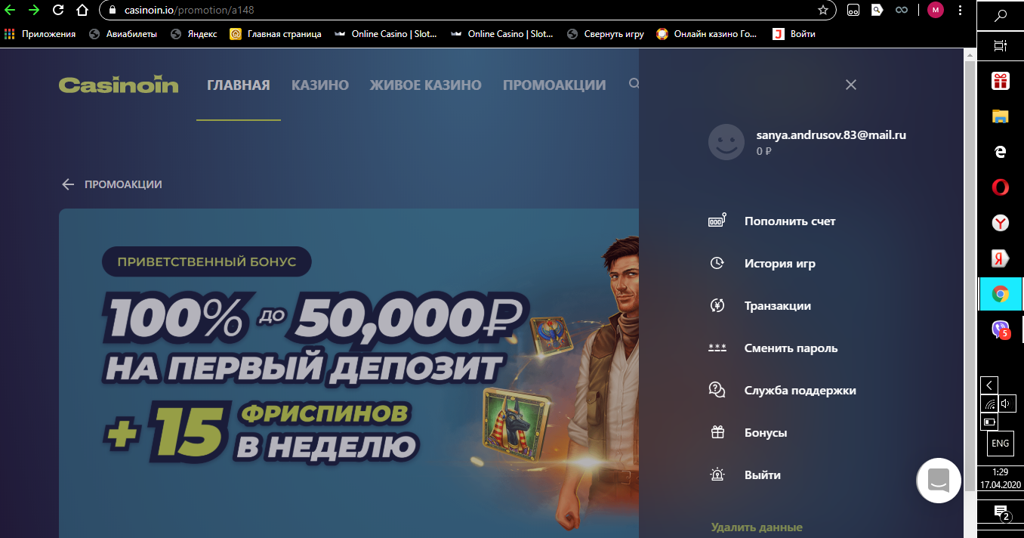The width and height of the screenshot is (1024, 538).
Task: Go forward in browser history
Action: pos(33,11)
